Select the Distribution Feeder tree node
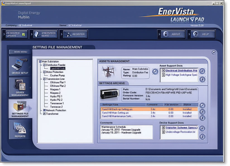The height and width of the screenshot is (166, 230). point(56,65)
